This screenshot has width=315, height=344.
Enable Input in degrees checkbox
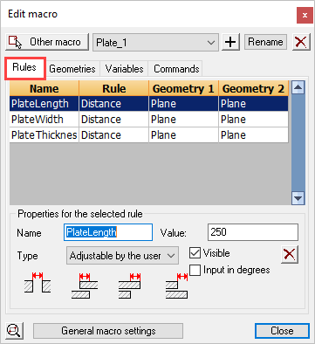[x=195, y=270]
